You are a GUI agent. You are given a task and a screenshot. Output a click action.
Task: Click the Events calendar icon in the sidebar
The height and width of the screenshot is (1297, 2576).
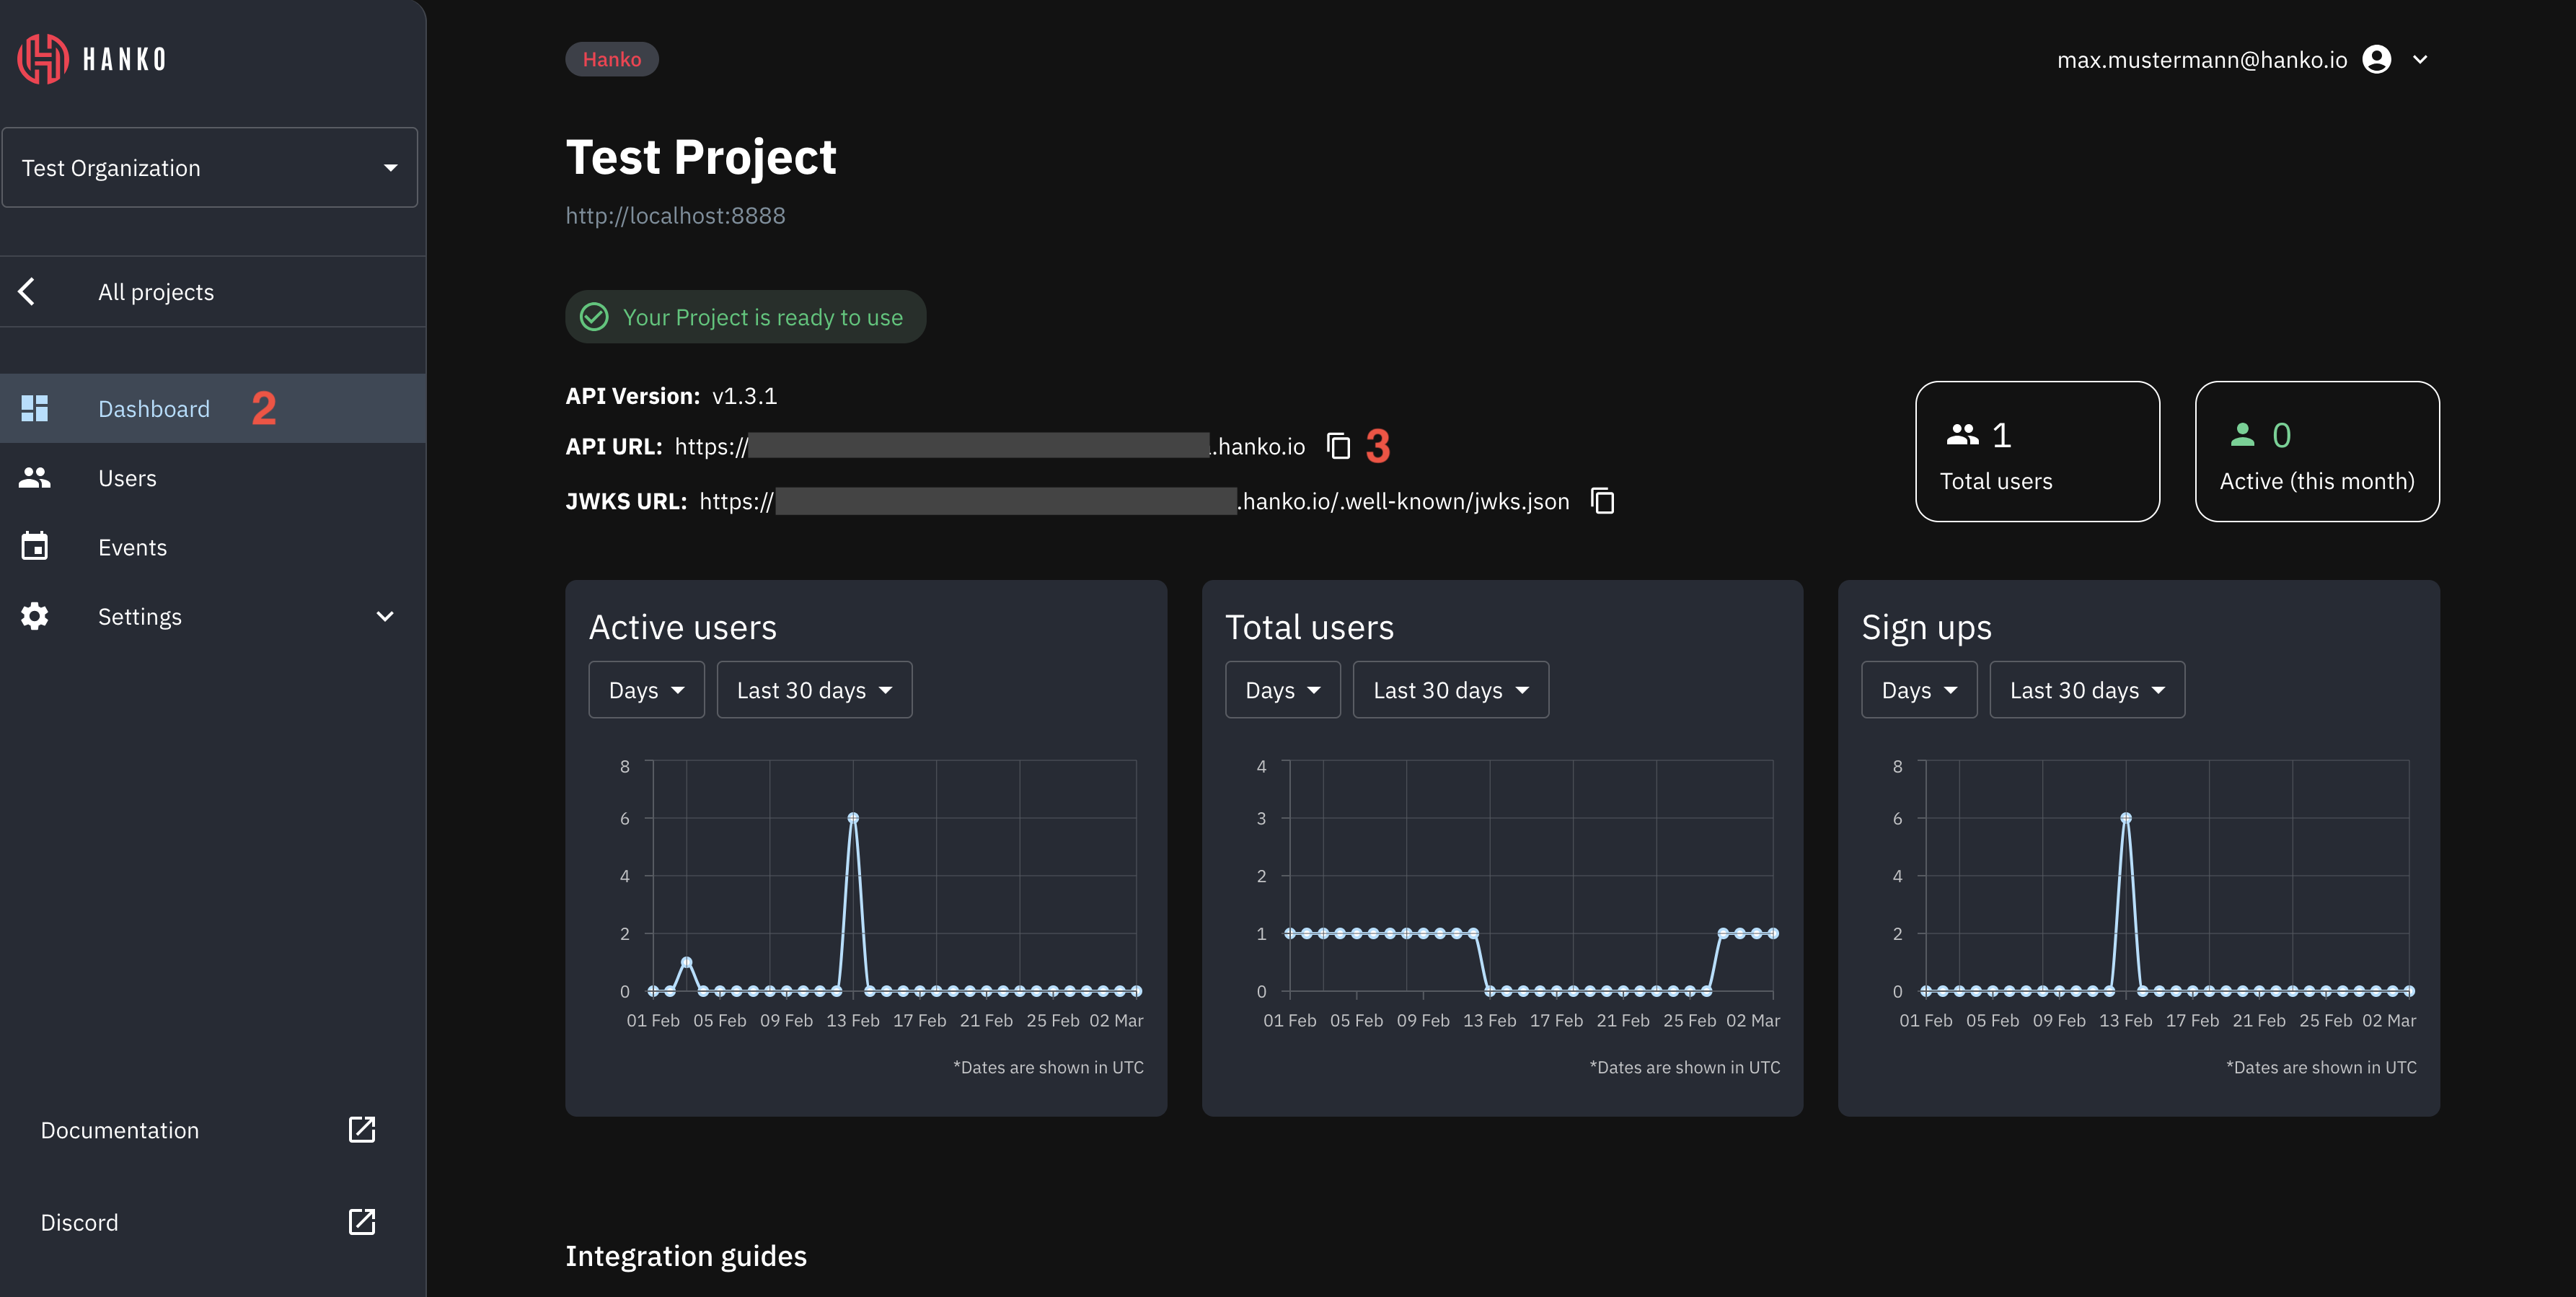coord(34,547)
